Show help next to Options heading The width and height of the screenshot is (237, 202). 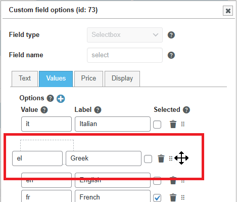point(50,98)
